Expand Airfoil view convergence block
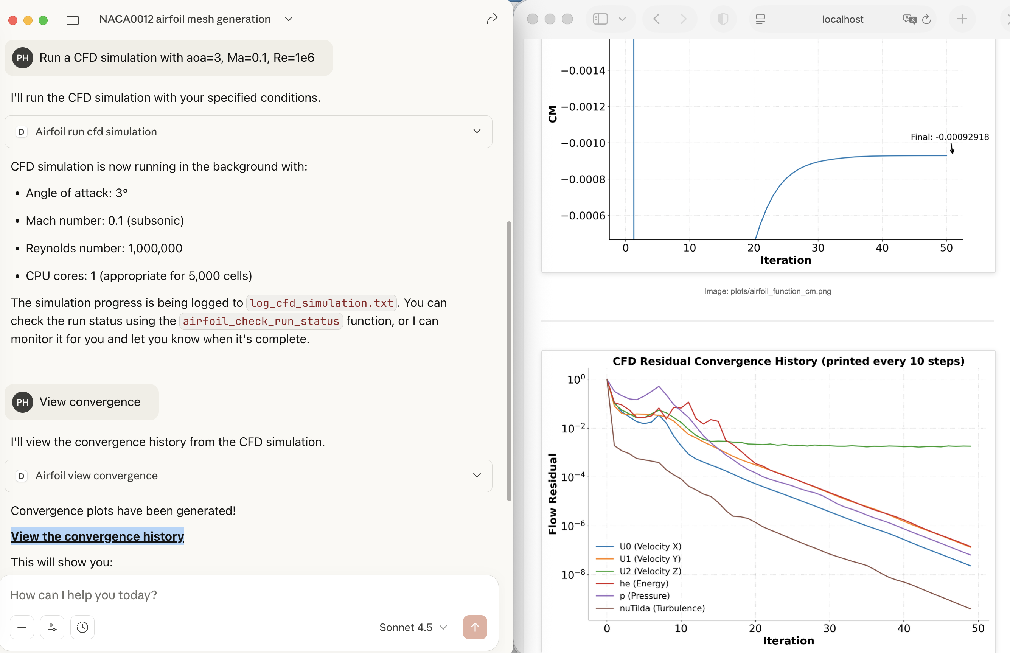 (x=476, y=475)
